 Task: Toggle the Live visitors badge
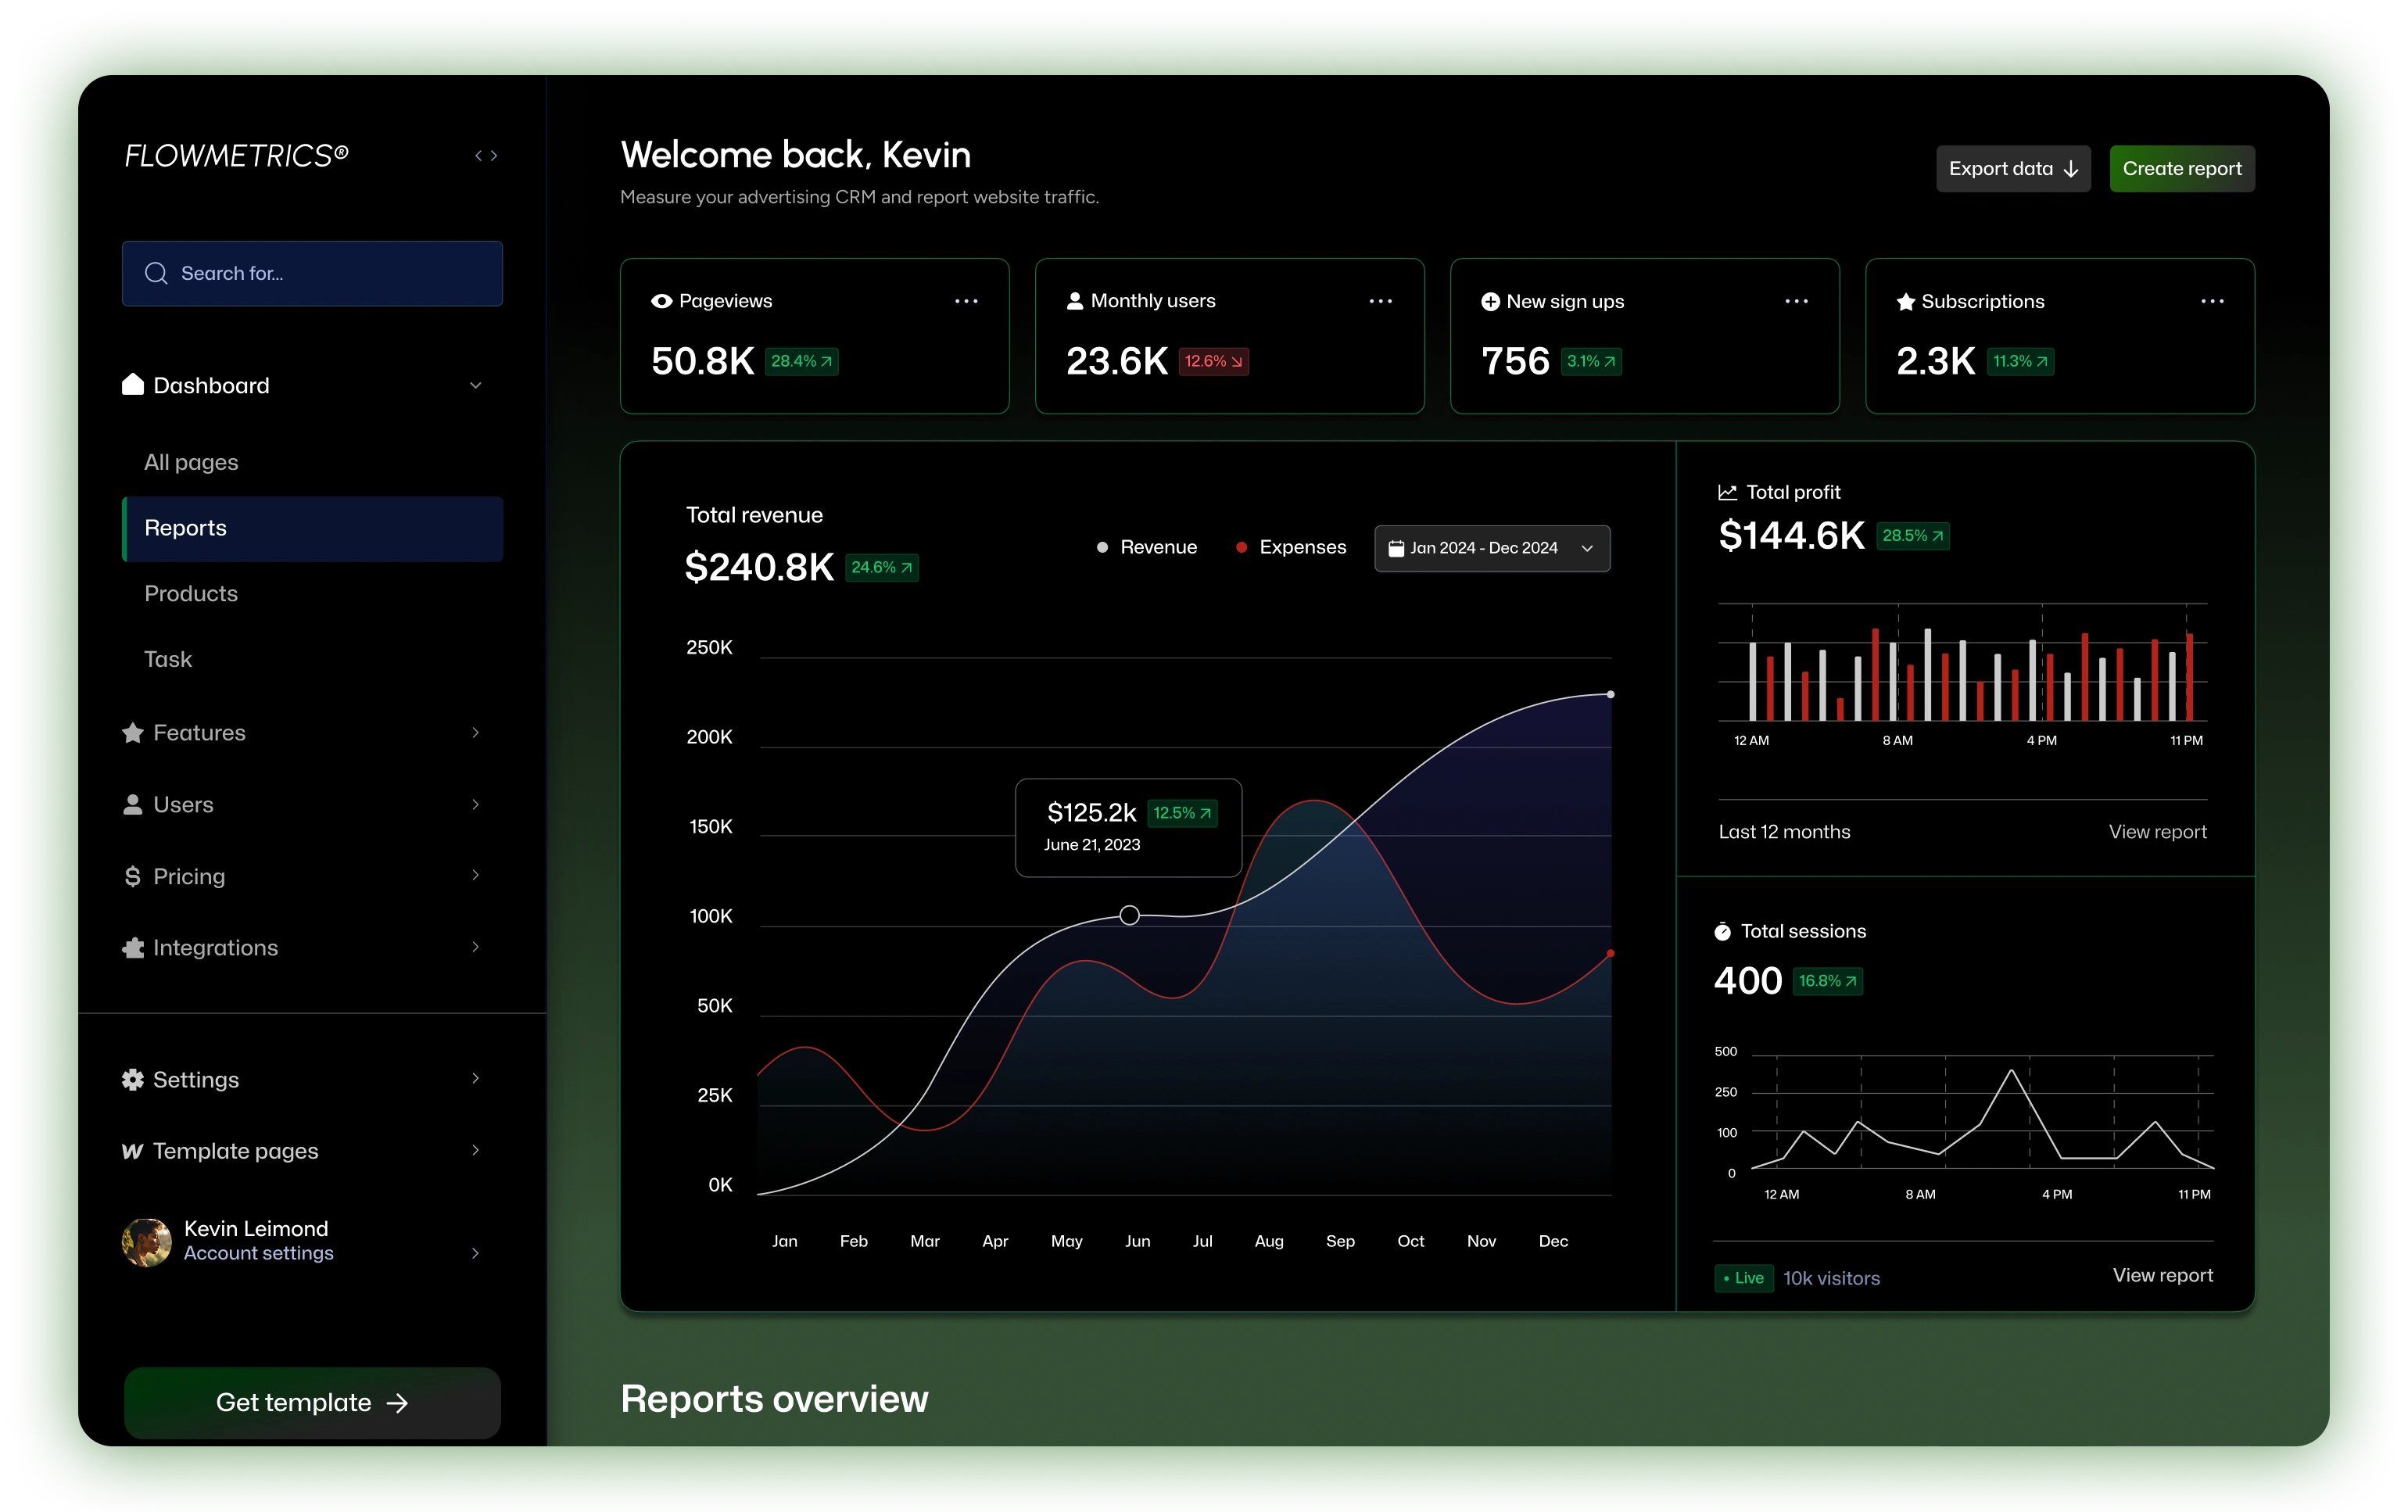click(x=1744, y=1278)
